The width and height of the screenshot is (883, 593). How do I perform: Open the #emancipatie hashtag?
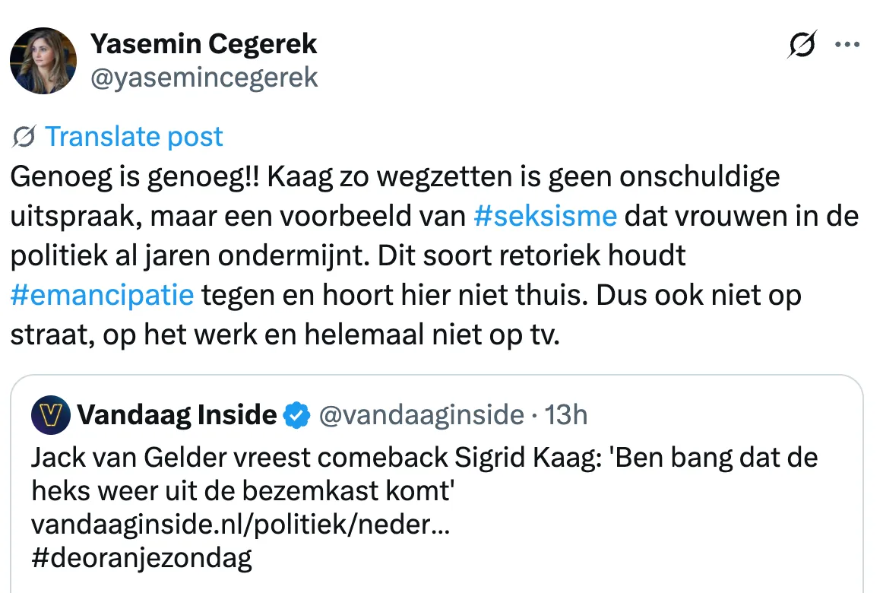pyautogui.click(x=103, y=295)
